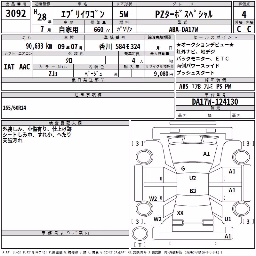This screenshot has width=256, height=256.
Task: Click the 社外ナビ、地デジ sales point
Action: tap(196, 52)
